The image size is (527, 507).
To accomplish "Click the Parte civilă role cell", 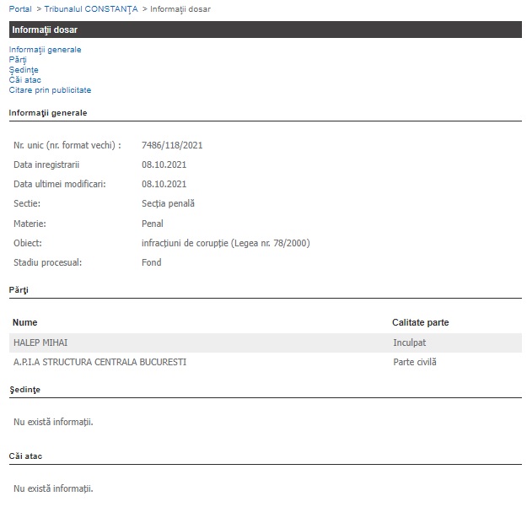I will click(x=415, y=362).
